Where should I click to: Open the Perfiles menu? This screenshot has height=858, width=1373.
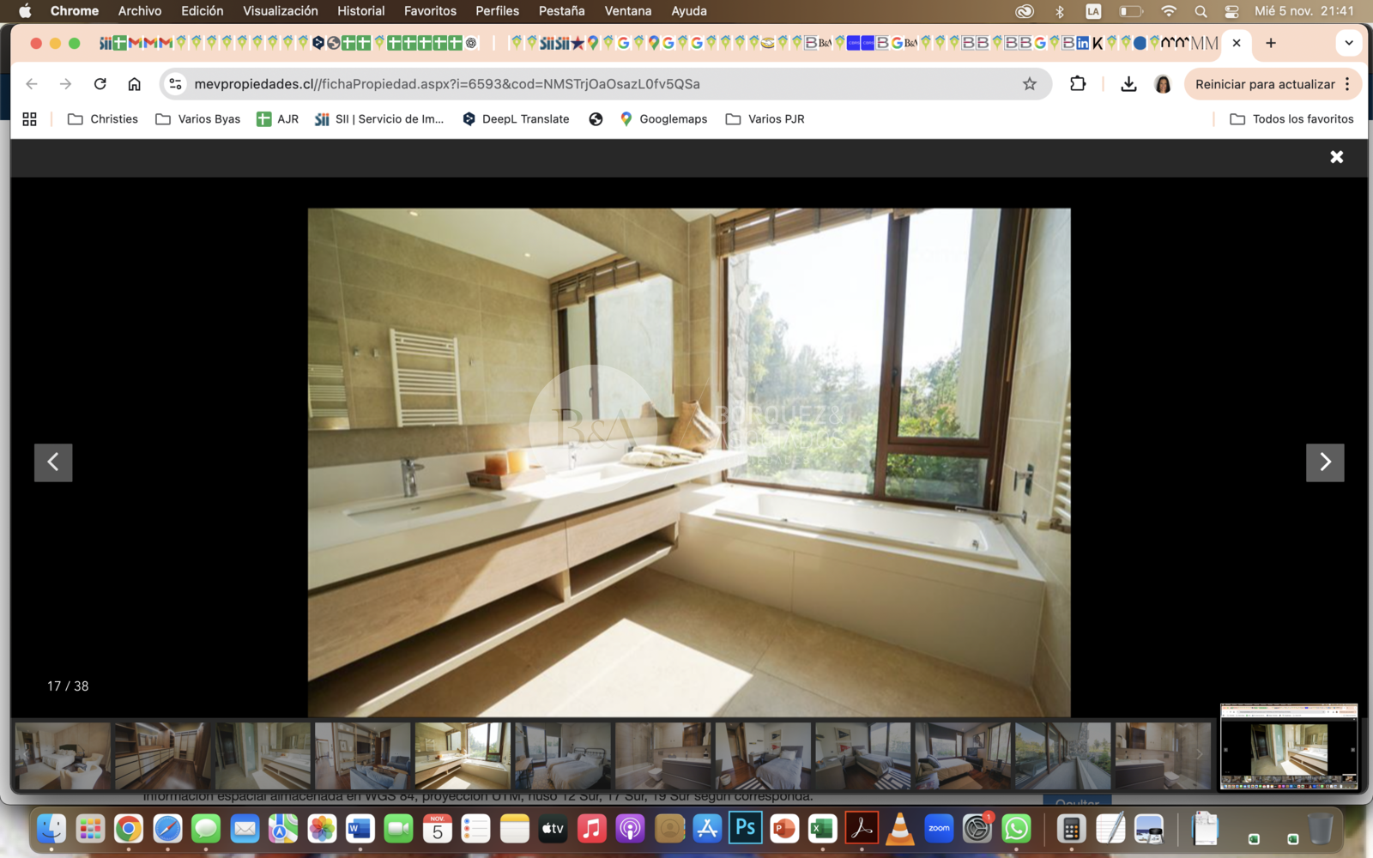[x=498, y=11]
